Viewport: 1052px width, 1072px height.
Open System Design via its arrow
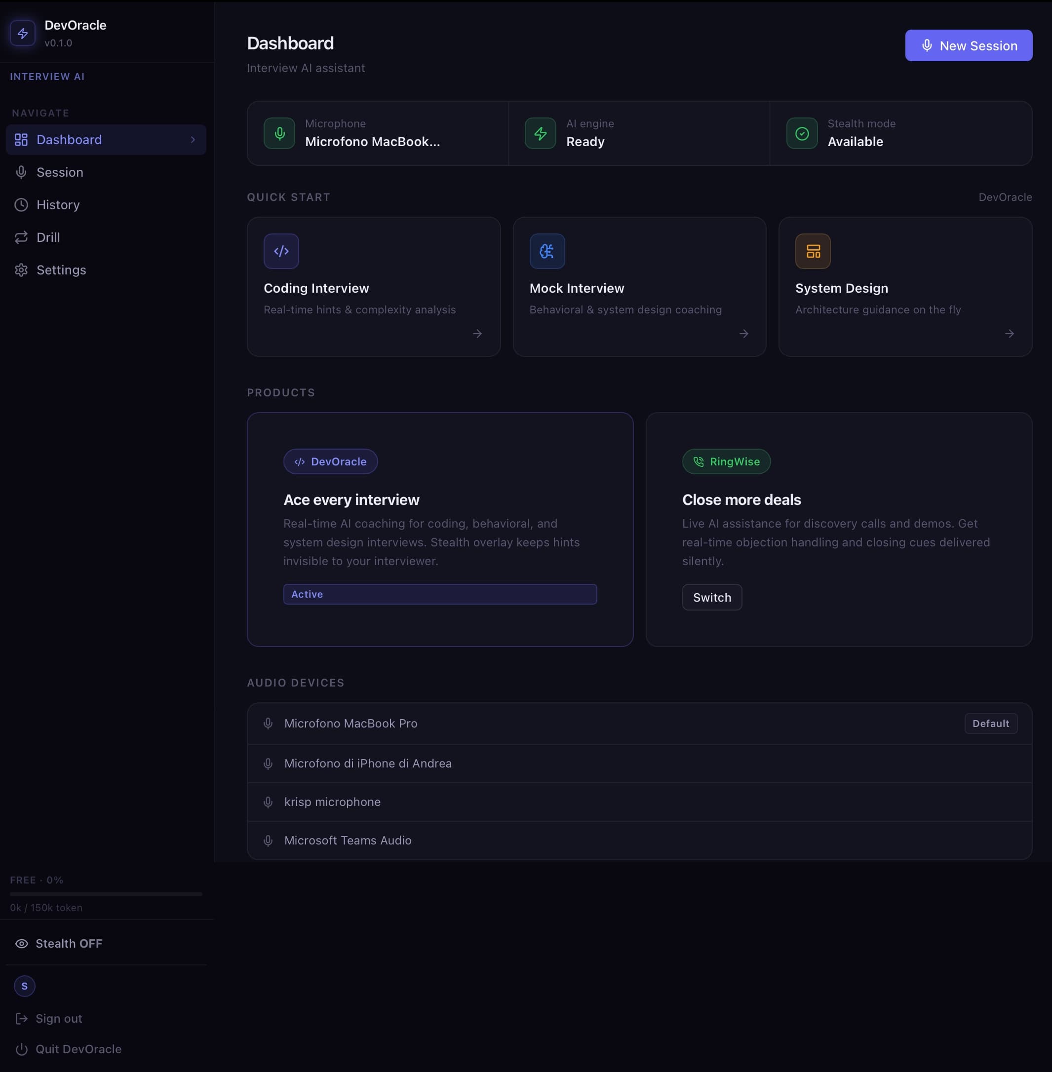[x=1010, y=334]
